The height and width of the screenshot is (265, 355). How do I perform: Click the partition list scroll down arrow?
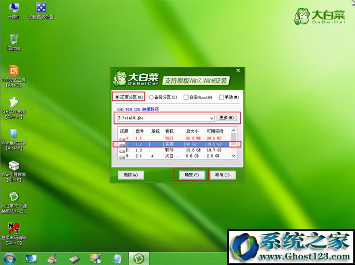[x=234, y=156]
